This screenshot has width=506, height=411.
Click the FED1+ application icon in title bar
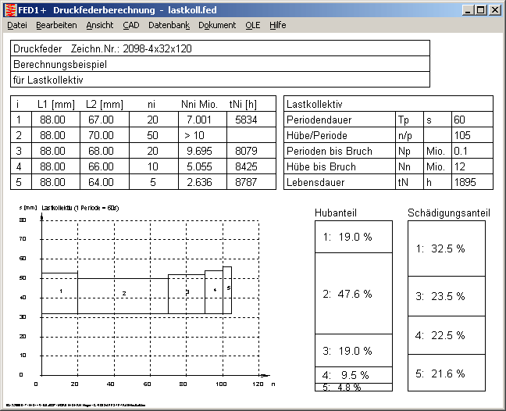9,9
